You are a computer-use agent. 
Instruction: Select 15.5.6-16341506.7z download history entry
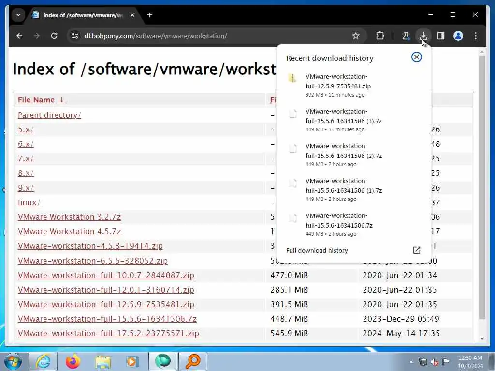353,225
